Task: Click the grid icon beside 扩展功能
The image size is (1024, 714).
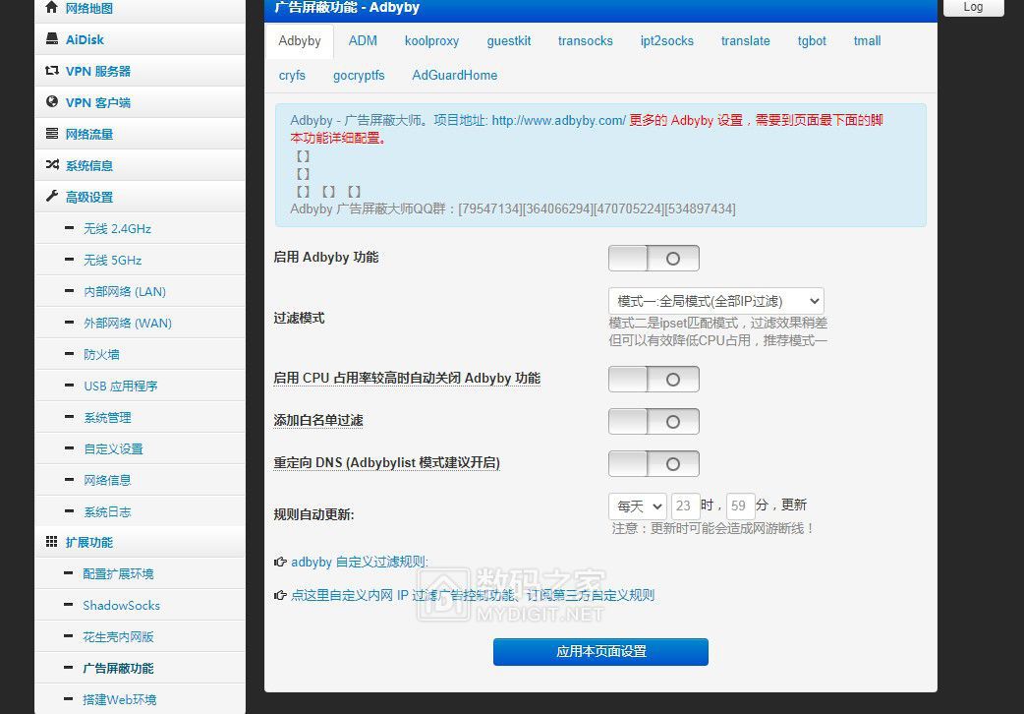Action: coord(51,541)
